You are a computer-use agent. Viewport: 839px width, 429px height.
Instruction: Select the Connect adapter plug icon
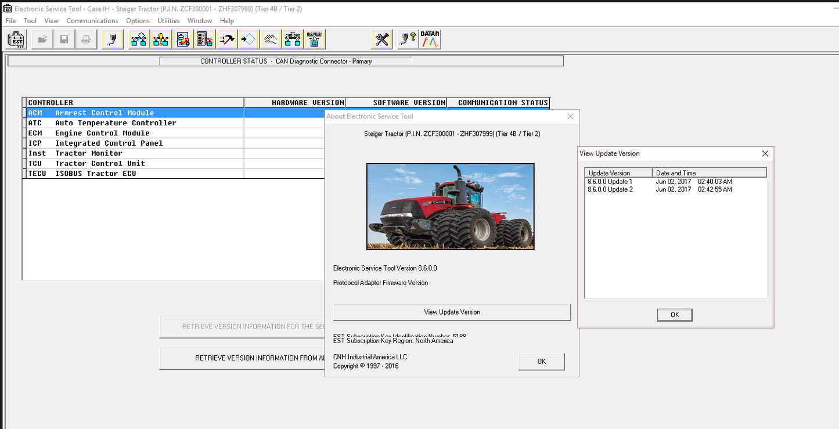[x=112, y=39]
